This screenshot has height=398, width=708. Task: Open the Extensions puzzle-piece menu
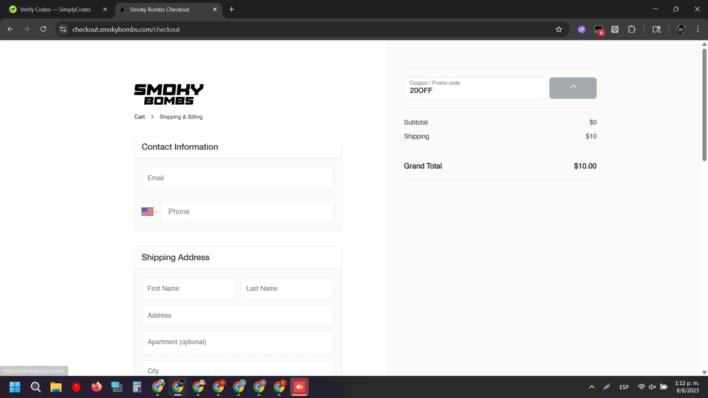pyautogui.click(x=632, y=29)
